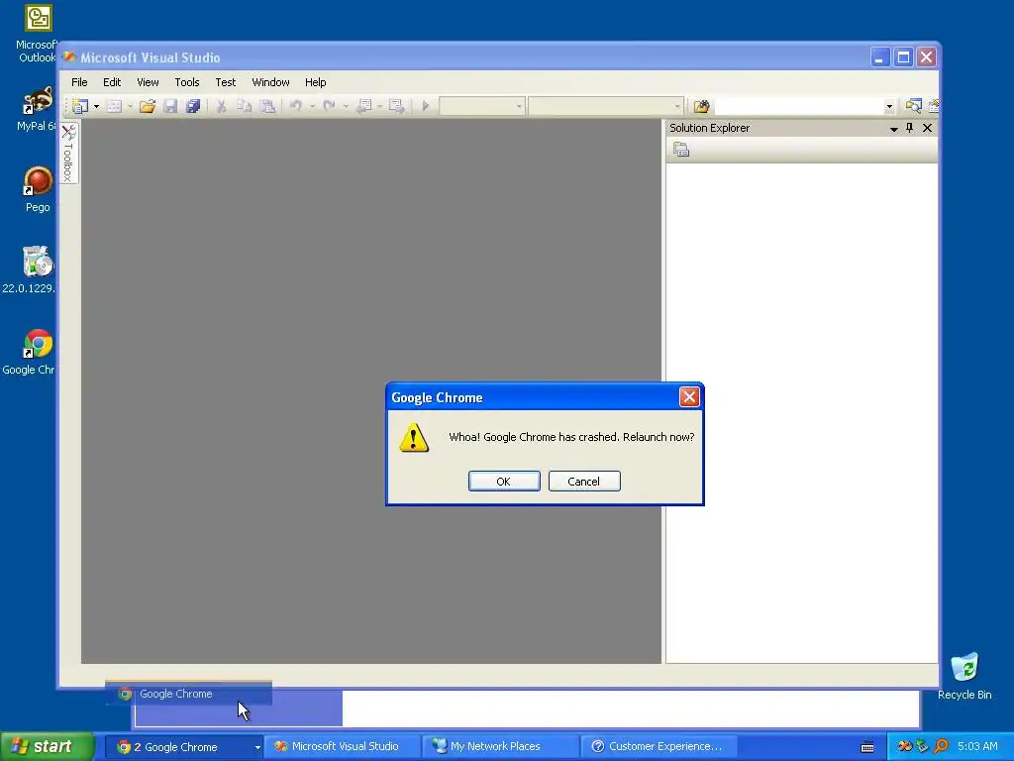Open the File menu
1014x761 pixels.
pos(79,82)
